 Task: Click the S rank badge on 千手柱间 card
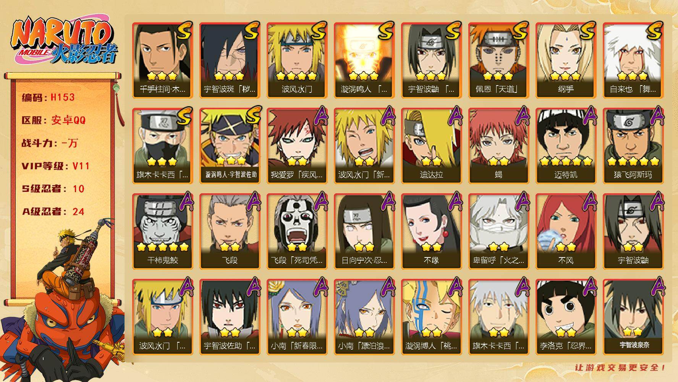click(184, 31)
